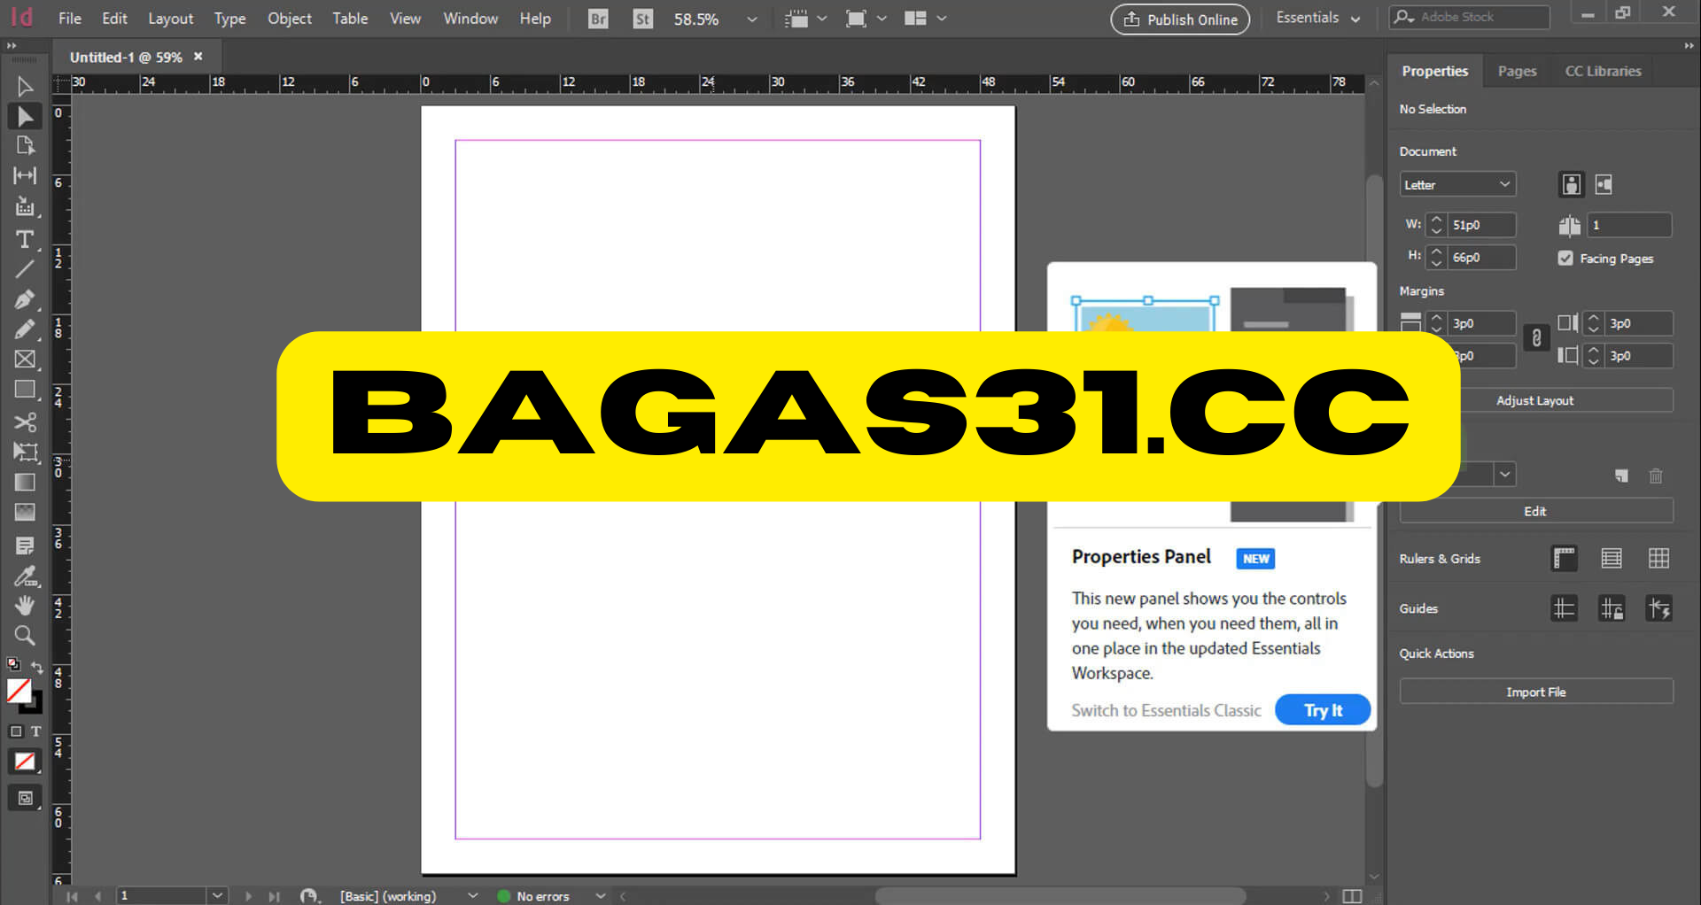
Task: Click the Apply None swatch
Action: (x=24, y=762)
